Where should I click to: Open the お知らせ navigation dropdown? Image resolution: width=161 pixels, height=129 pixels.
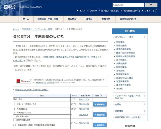[107, 19]
